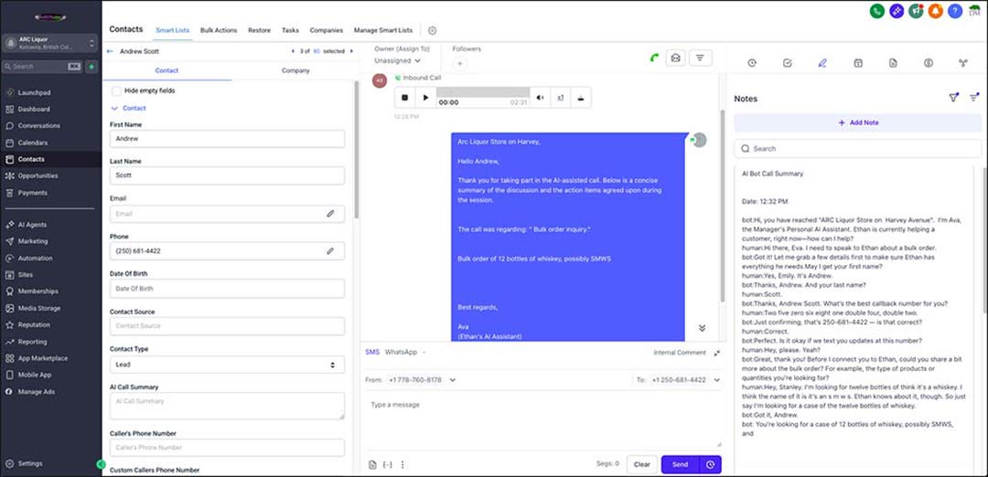988x477 pixels.
Task: Expand the composer with the arrows icon
Action: pyautogui.click(x=717, y=353)
